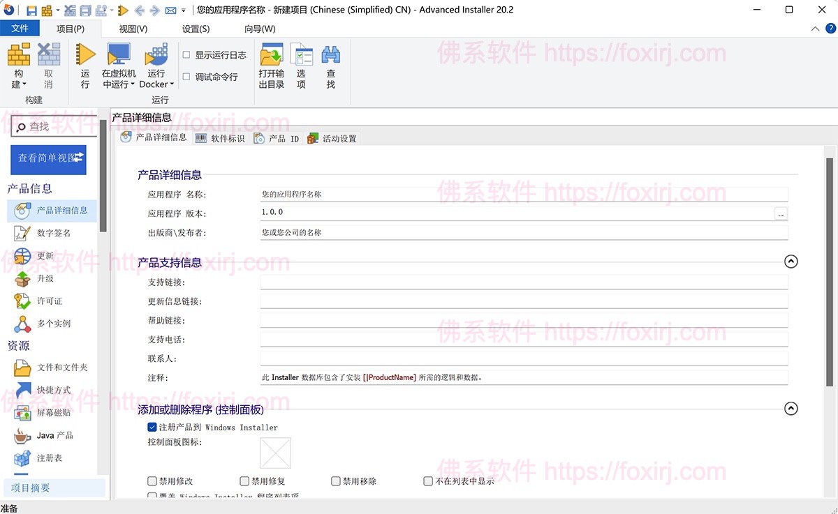The width and height of the screenshot is (838, 514).
Task: Enable 显示运行日志 checkbox
Action: 186,55
